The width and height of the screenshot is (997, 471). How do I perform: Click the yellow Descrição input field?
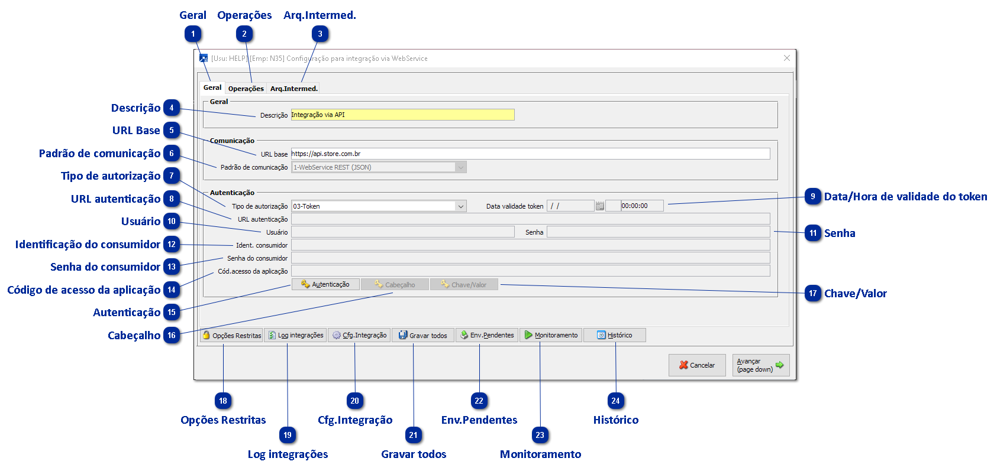[402, 115]
